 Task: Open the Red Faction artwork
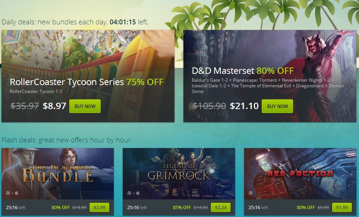point(300,174)
